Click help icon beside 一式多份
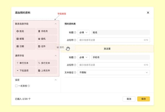 [29, 86]
